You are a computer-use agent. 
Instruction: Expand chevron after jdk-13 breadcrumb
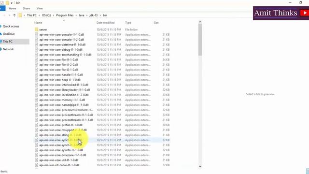[100, 15]
